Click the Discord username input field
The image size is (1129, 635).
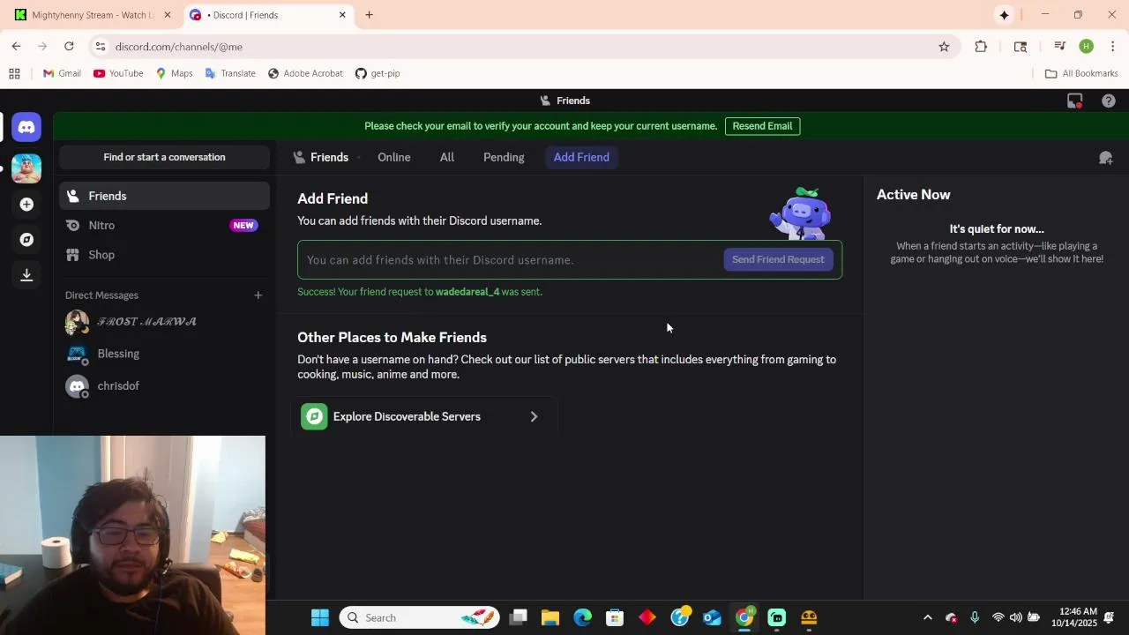tap(512, 260)
